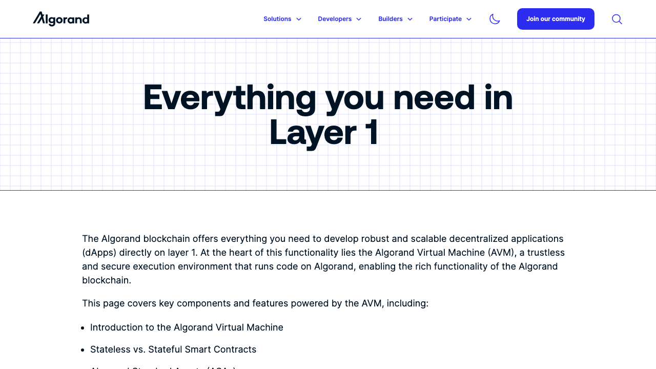Open the site search with the magnifier icon
The width and height of the screenshot is (656, 369).
coord(617,19)
